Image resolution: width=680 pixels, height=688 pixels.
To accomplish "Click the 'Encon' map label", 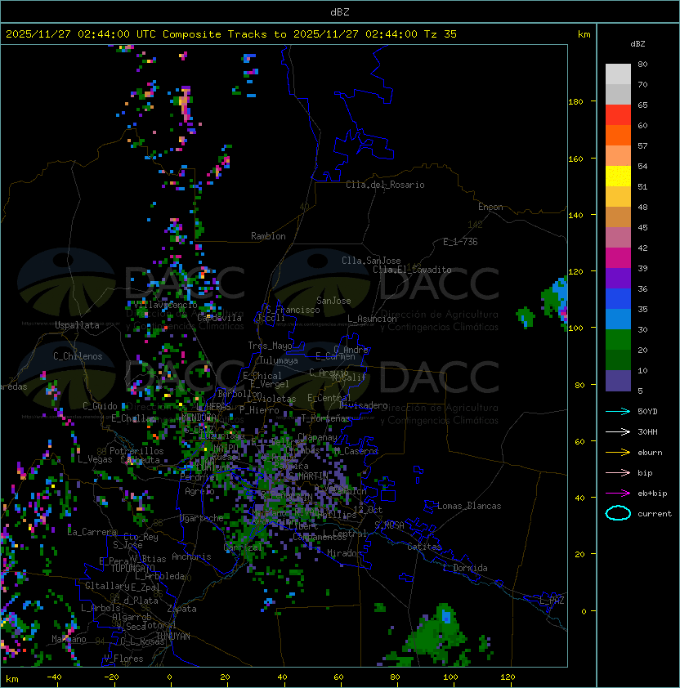I will pos(490,207).
